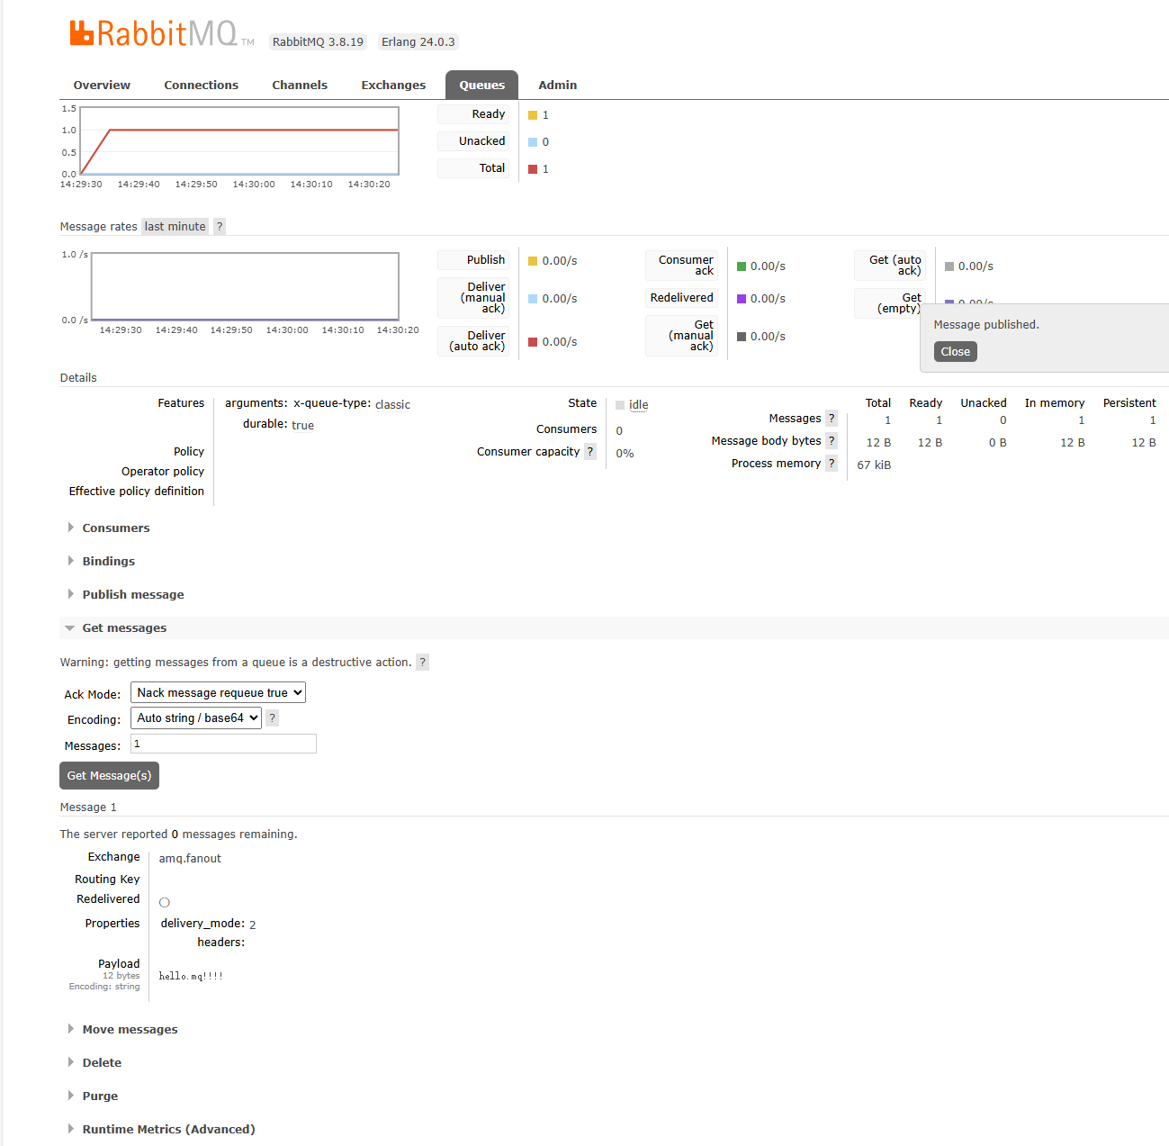This screenshot has height=1146, width=1169.
Task: Expand the Consumers section
Action: tap(116, 528)
